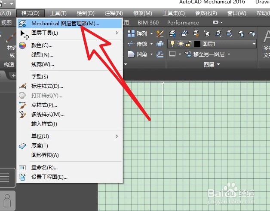Expand the 单位(U) submenu arrow
This screenshot has height=211, width=270.
pos(117,136)
